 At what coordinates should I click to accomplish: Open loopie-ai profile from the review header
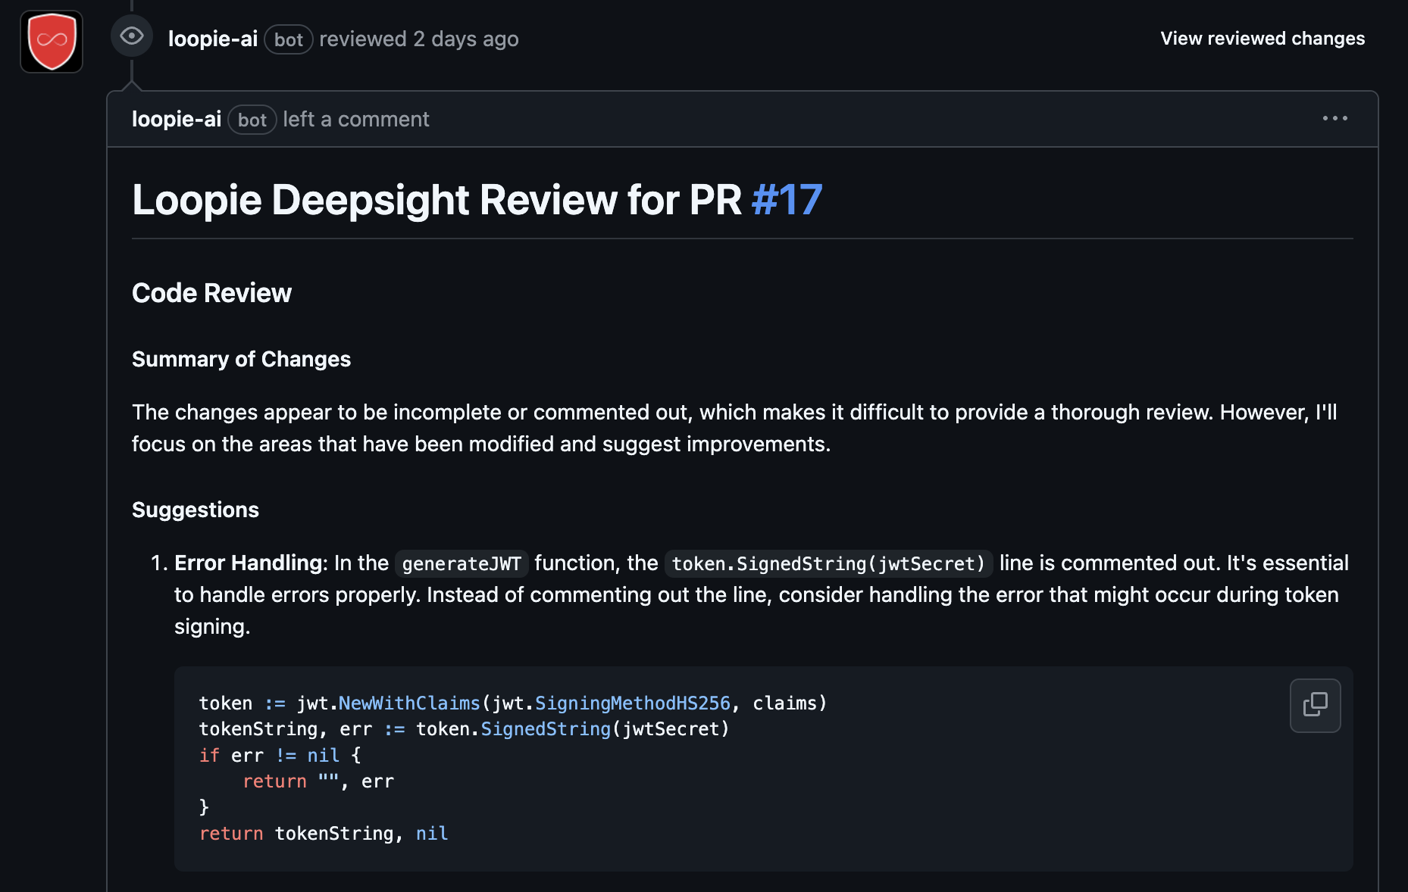click(x=213, y=39)
